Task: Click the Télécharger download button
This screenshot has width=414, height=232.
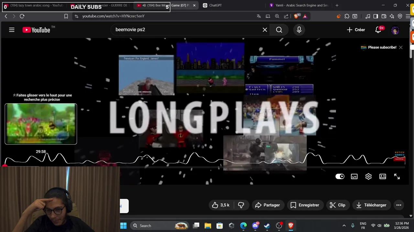Action: pos(371,205)
